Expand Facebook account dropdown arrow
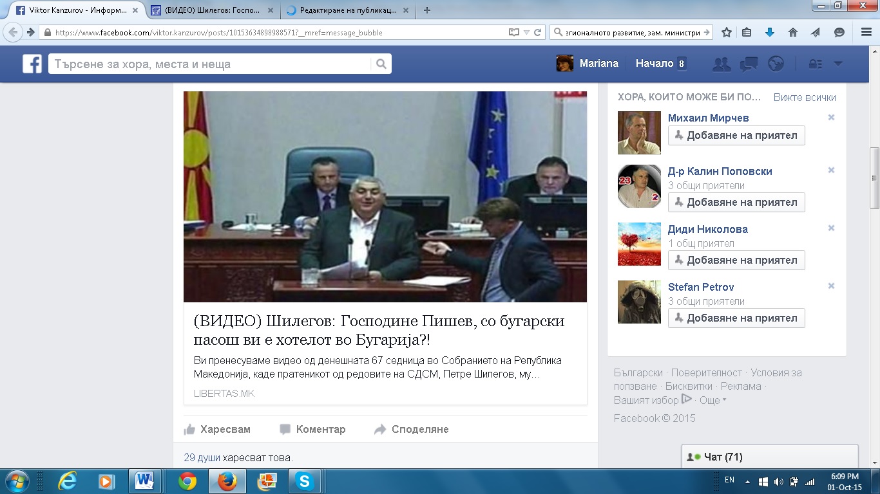The width and height of the screenshot is (880, 494). (838, 64)
